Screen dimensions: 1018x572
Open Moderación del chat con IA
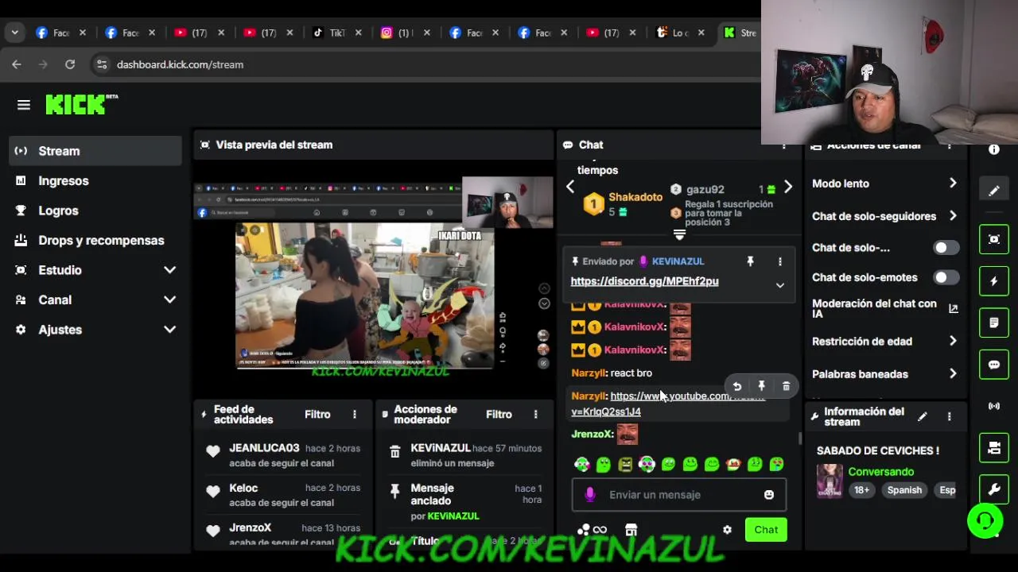885,309
